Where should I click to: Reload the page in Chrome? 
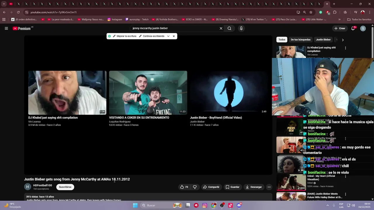click(x=18, y=12)
